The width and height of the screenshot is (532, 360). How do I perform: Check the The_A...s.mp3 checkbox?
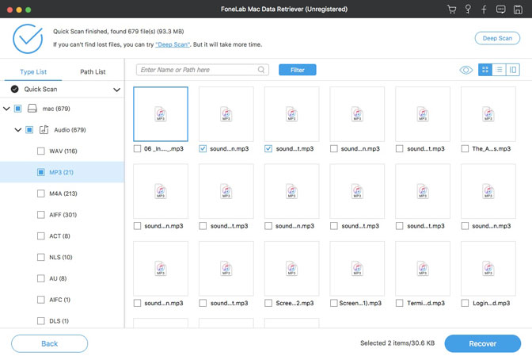tap(465, 148)
